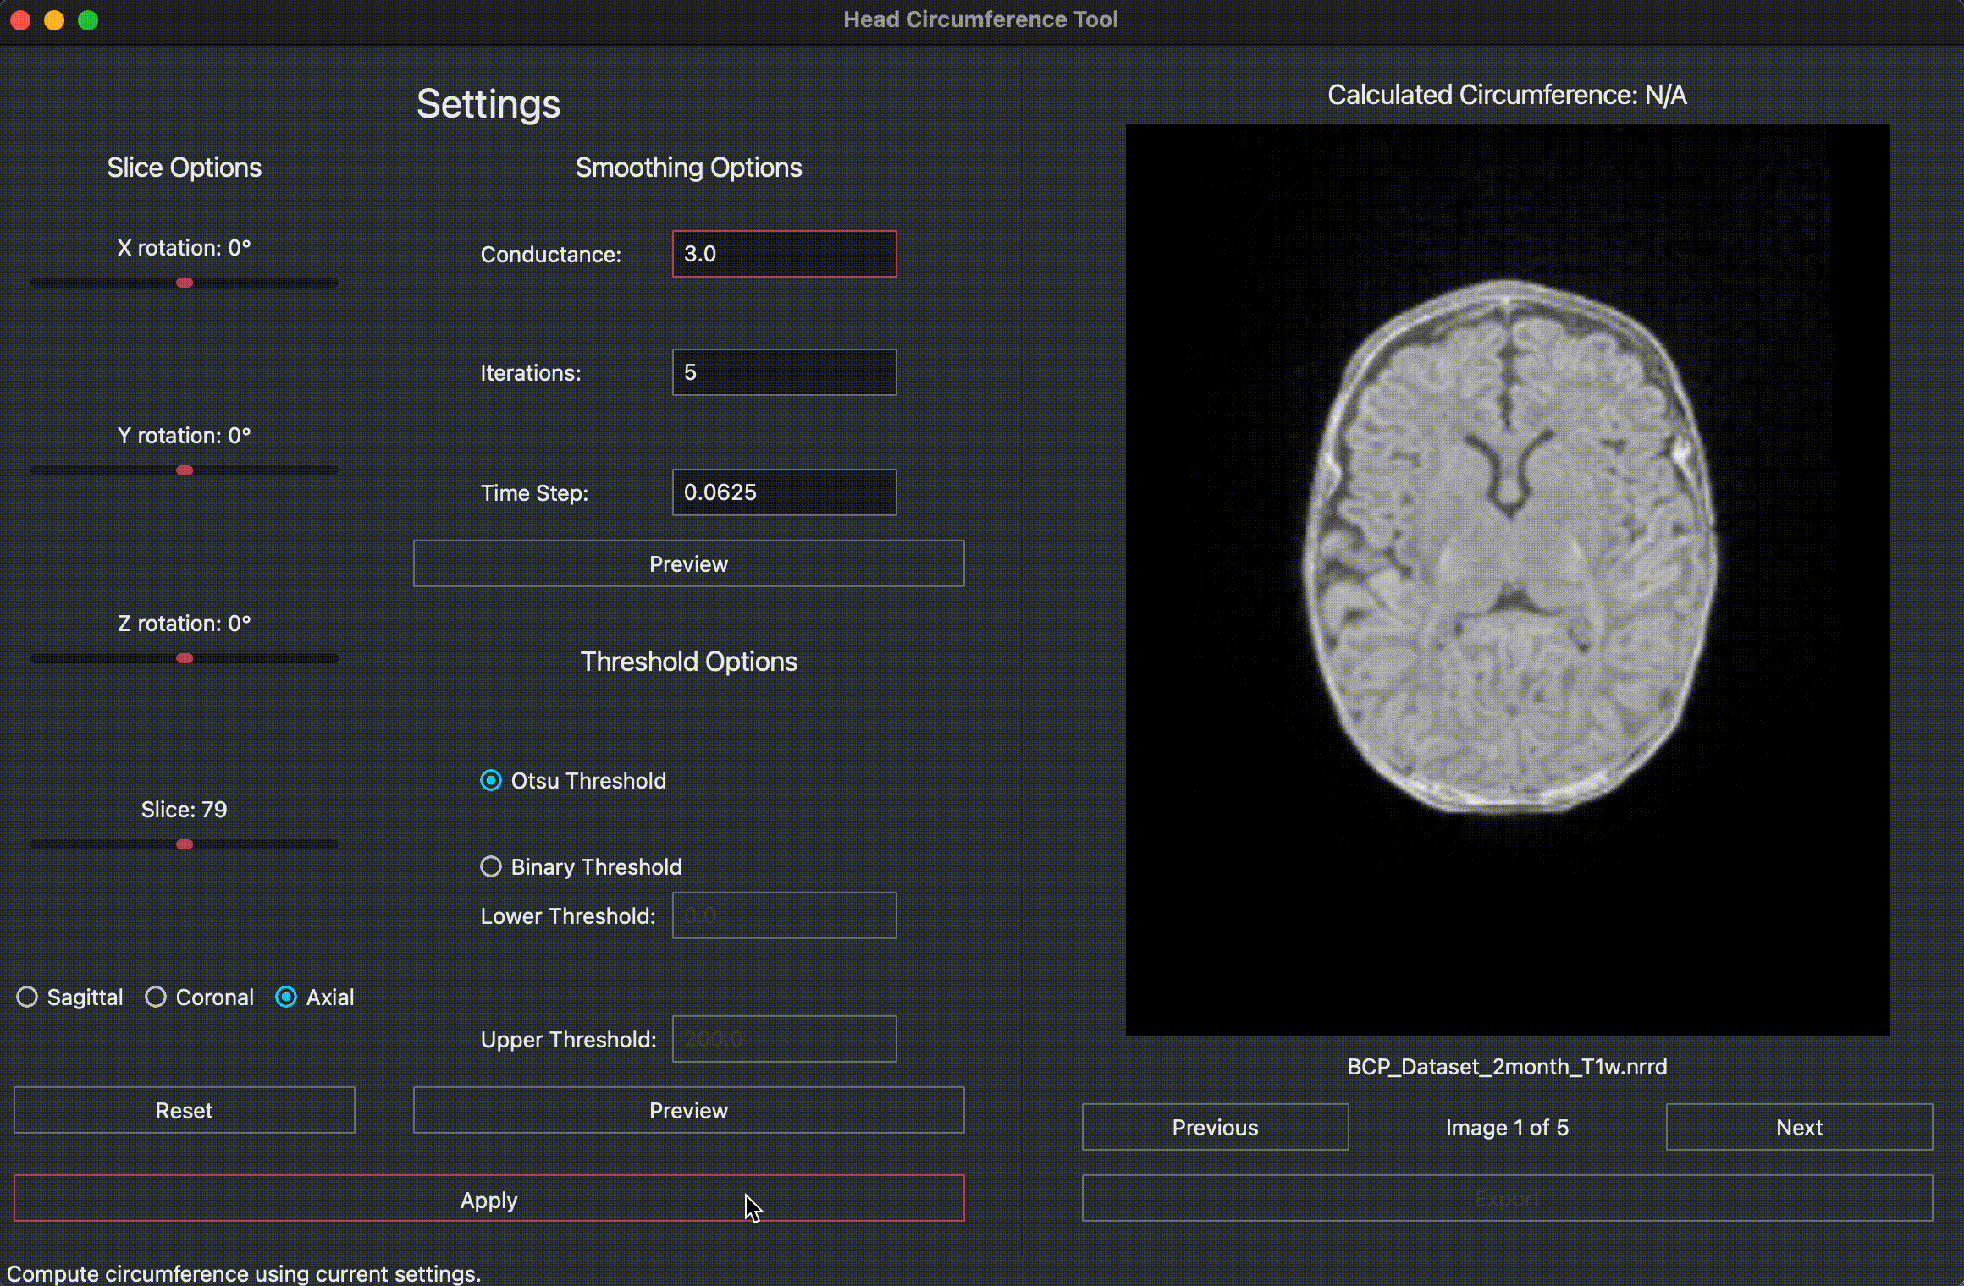The image size is (1964, 1286).
Task: Click the BCP_Dataset_2month_T1w.nrrd filename label
Action: 1508,1066
